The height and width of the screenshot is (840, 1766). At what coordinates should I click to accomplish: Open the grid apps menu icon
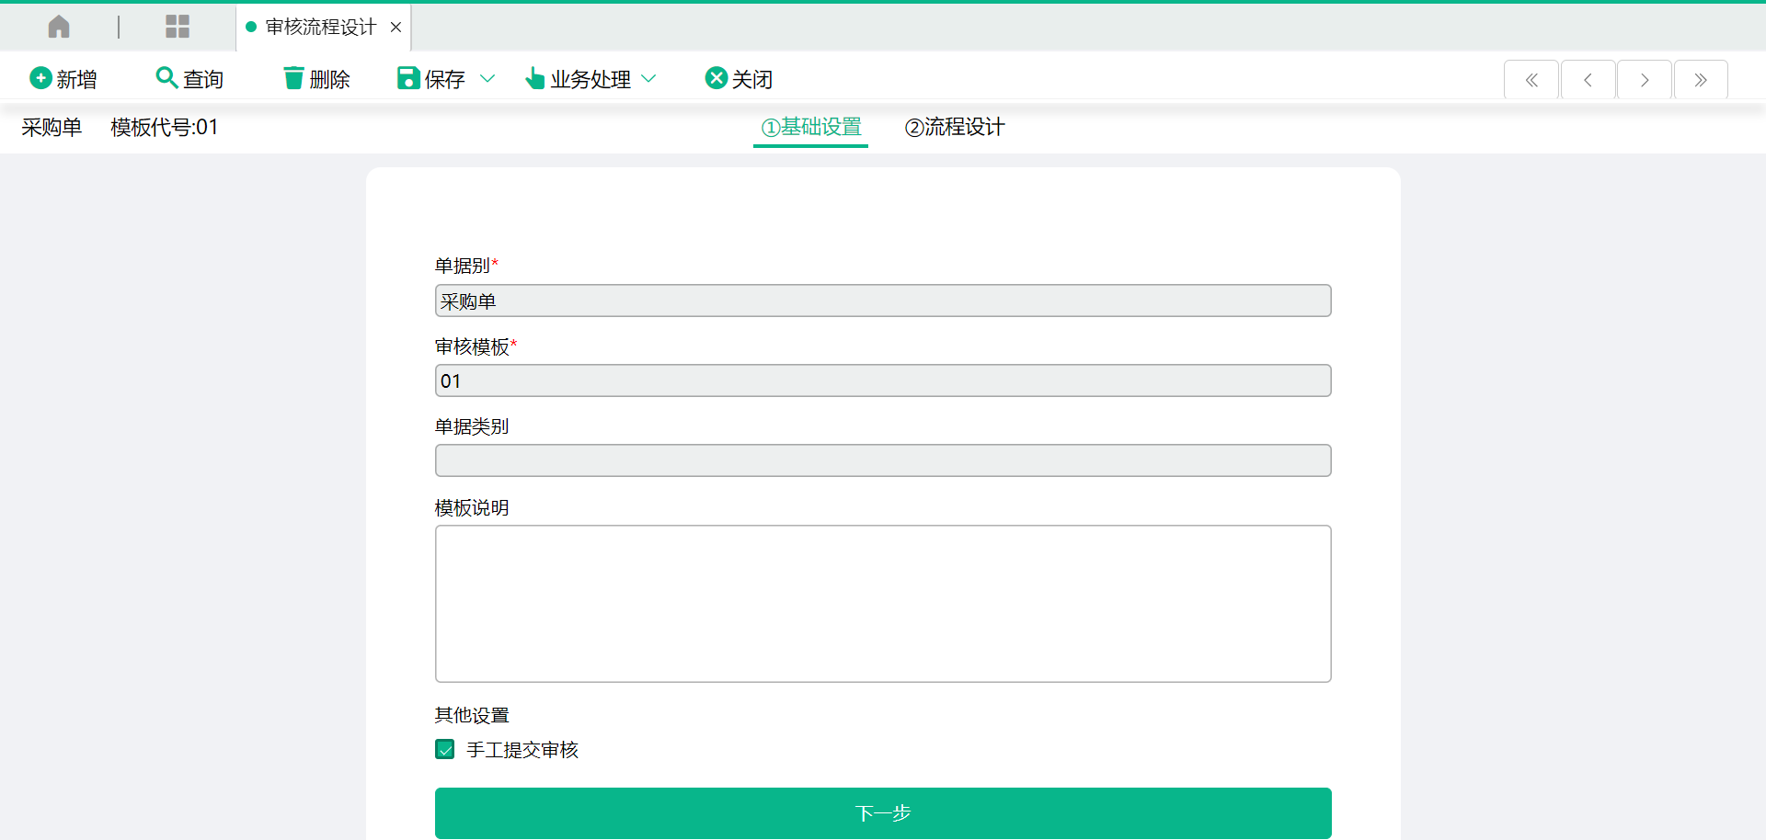click(178, 27)
